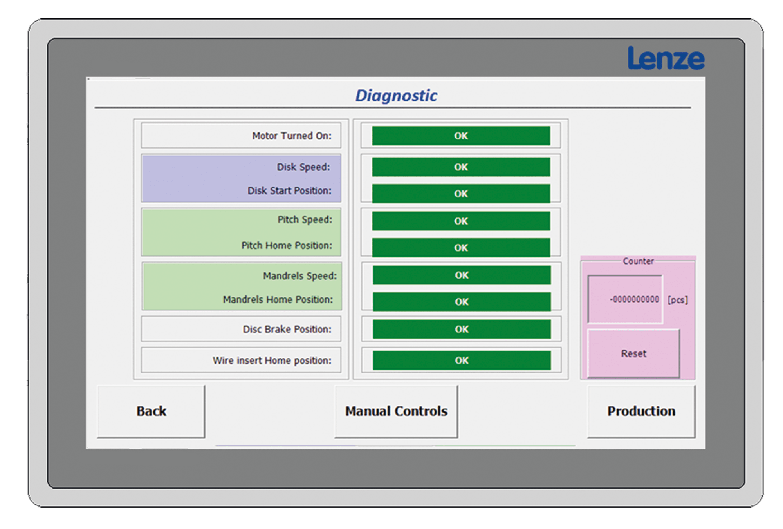The image size is (783, 529).
Task: Click the 'Motor Turned On:' label
Action: [292, 136]
